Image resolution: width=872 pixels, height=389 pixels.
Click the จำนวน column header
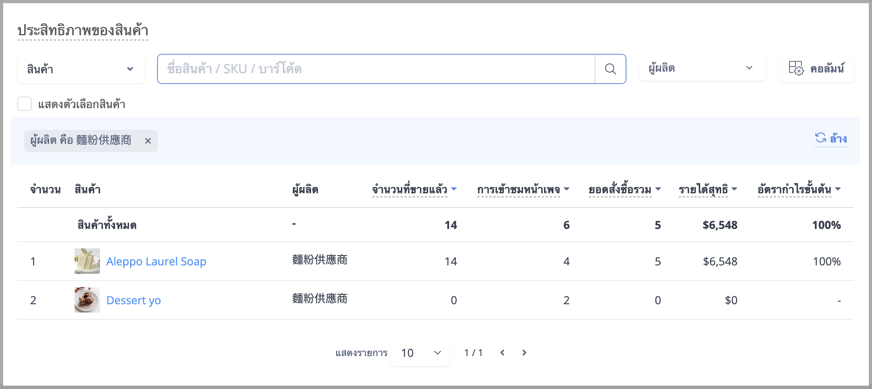(x=46, y=189)
